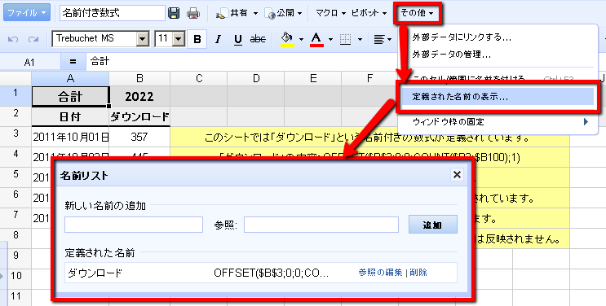606x306 pixels.
Task: Open the その他 menu
Action: coord(417,13)
